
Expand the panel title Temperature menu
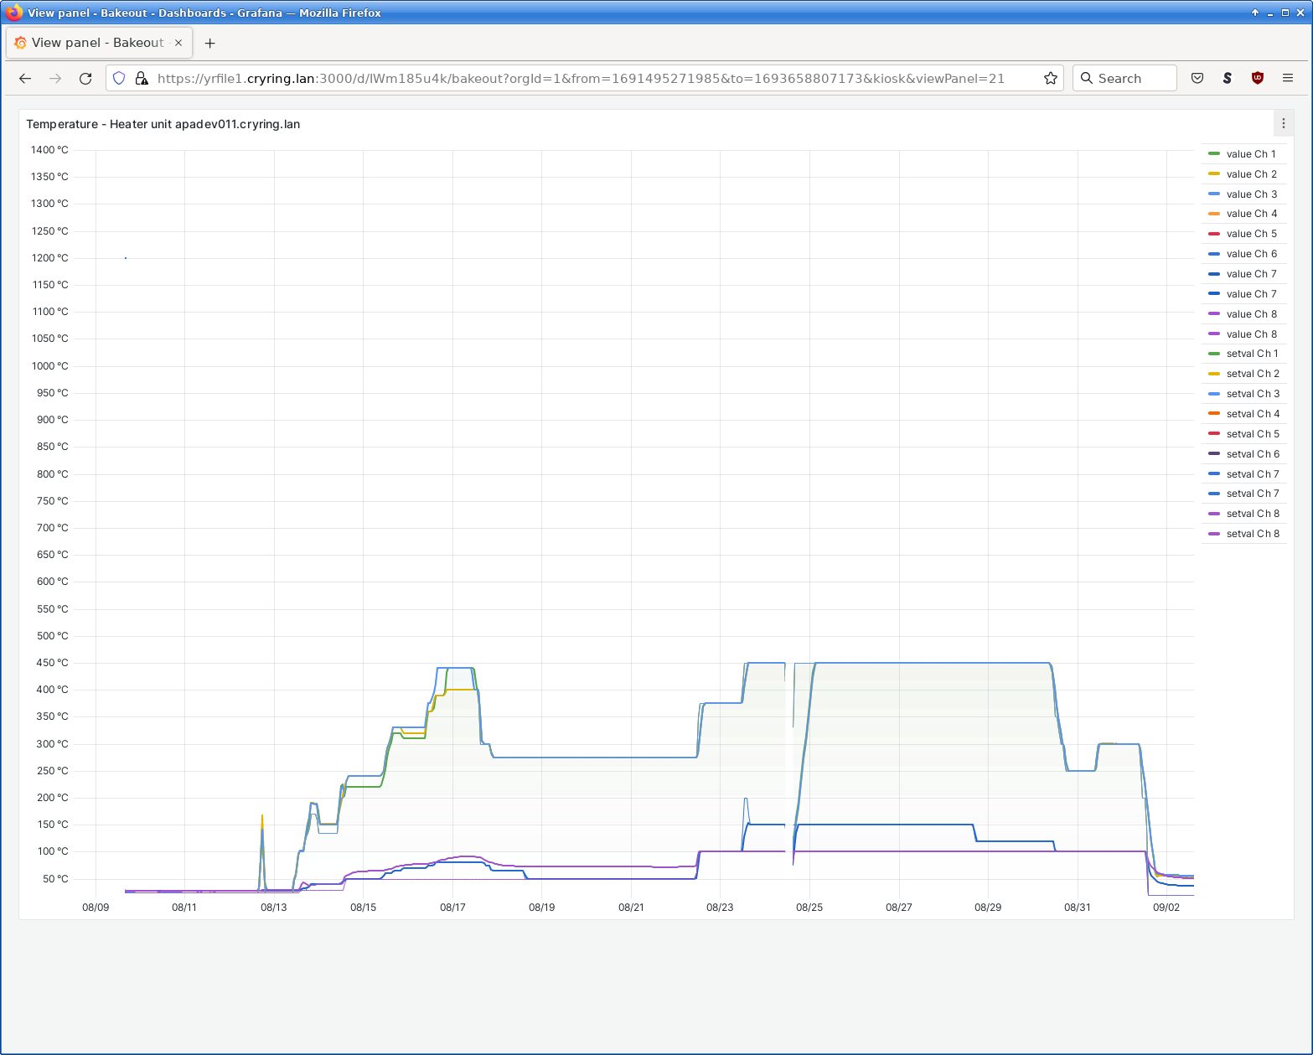(163, 124)
